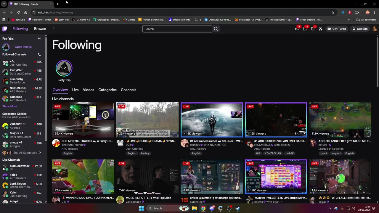The width and height of the screenshot is (379, 213).
Task: Click the search magnifier button
Action: click(216, 29)
